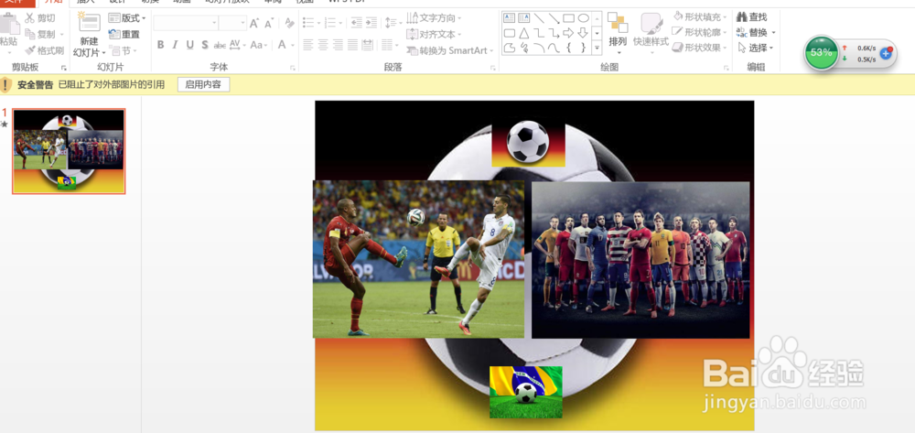Choose the right block arrow shape

tap(568, 33)
